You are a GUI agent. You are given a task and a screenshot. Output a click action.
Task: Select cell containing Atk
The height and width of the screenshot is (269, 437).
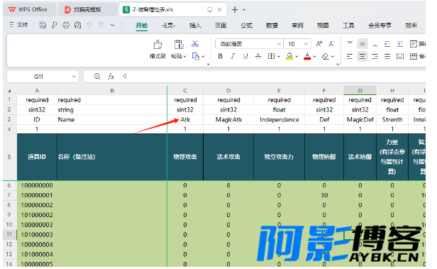click(x=185, y=119)
